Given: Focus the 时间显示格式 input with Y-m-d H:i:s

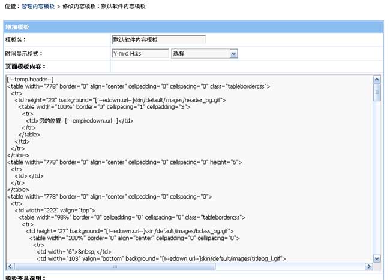Looking at the screenshot, I should pos(140,53).
